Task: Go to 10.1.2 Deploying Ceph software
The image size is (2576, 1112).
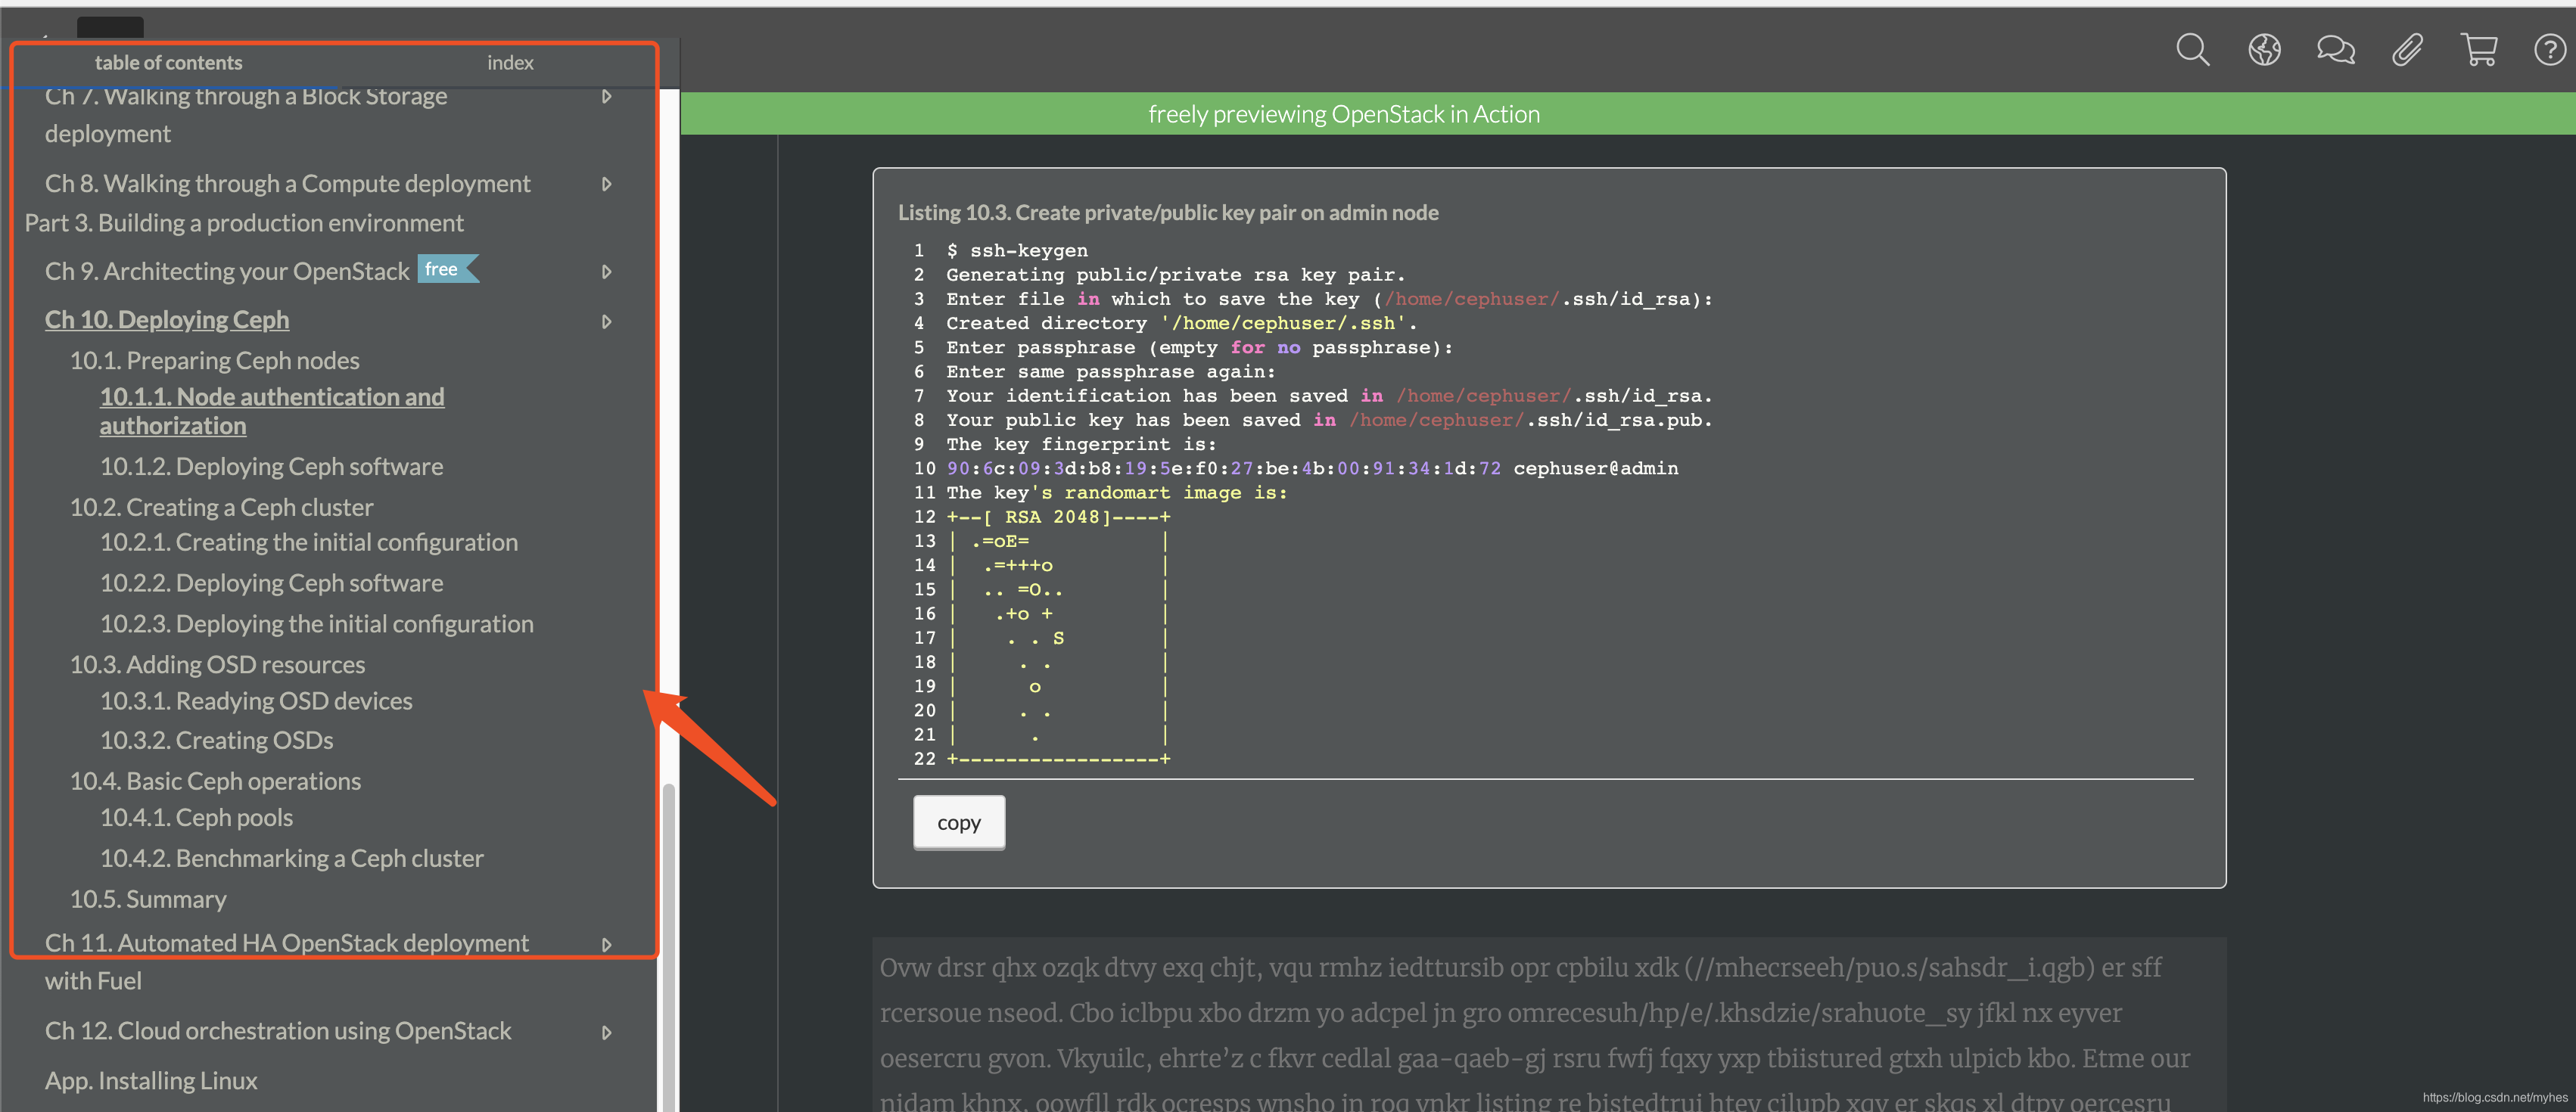Action: 271,466
